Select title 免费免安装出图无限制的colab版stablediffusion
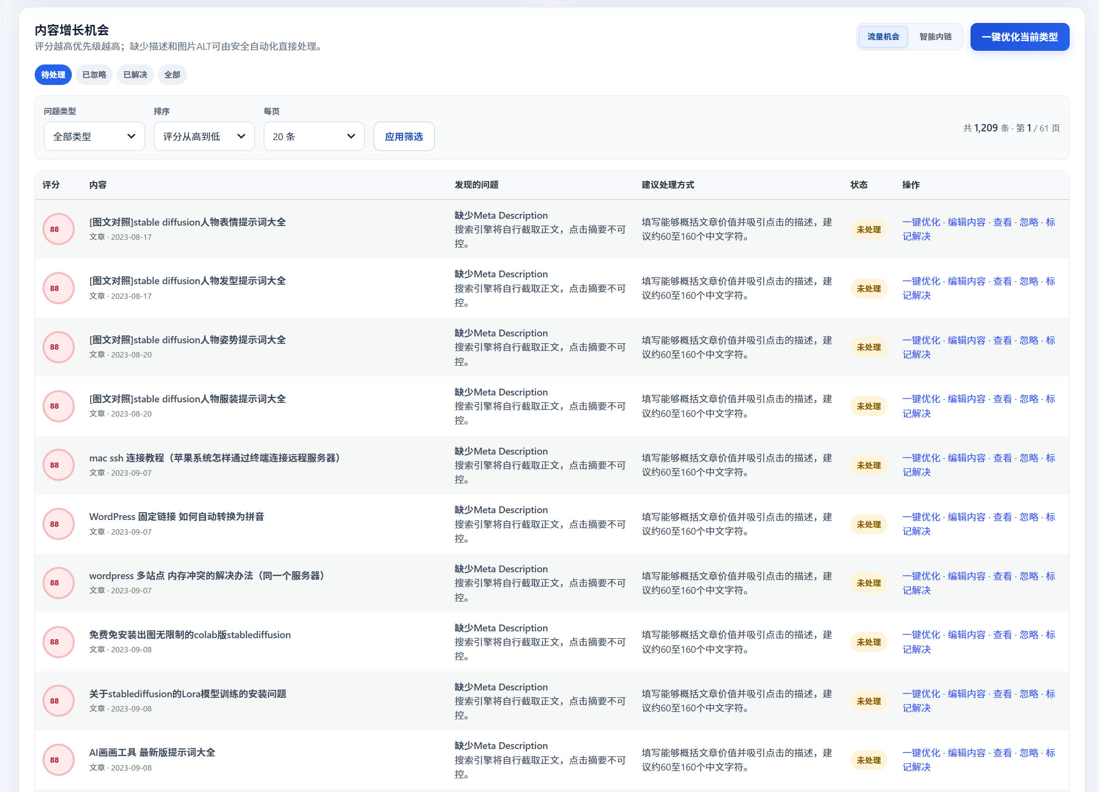The image size is (1099, 792). click(x=190, y=635)
